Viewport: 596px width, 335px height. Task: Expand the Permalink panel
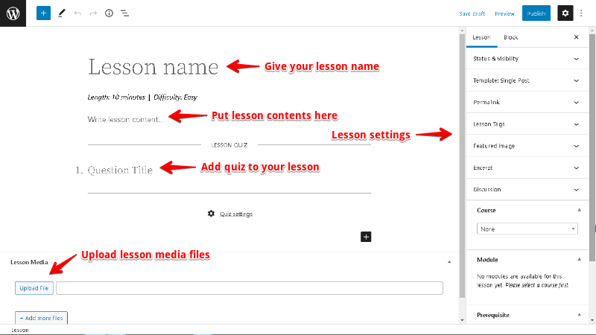(527, 103)
